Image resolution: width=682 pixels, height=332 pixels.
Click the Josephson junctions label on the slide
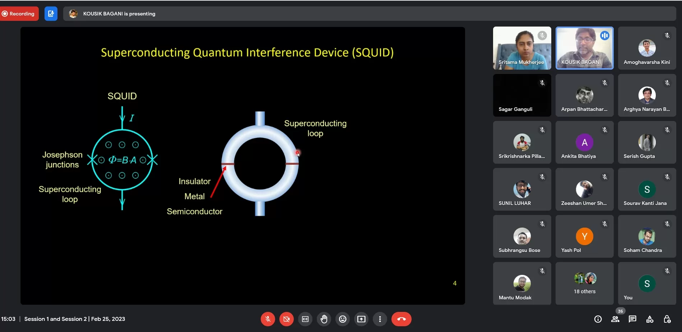62,160
